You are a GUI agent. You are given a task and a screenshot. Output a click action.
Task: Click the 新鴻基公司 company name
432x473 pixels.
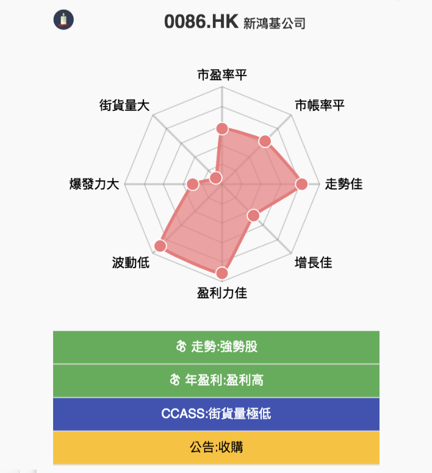pyautogui.click(x=275, y=23)
